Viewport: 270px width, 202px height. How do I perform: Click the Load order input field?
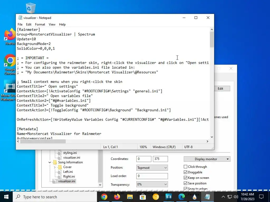[152, 176]
